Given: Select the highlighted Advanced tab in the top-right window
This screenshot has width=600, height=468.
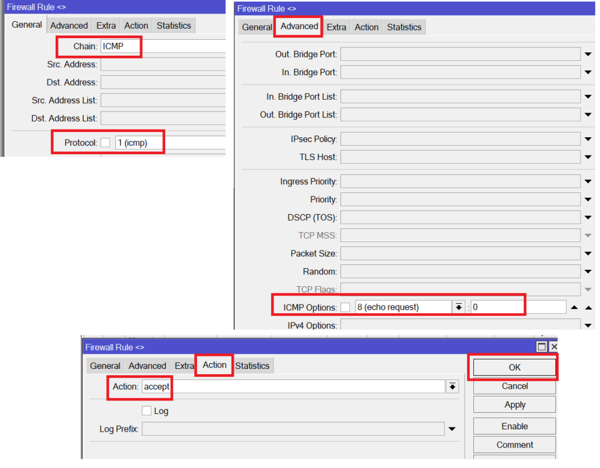Looking at the screenshot, I should coord(299,26).
